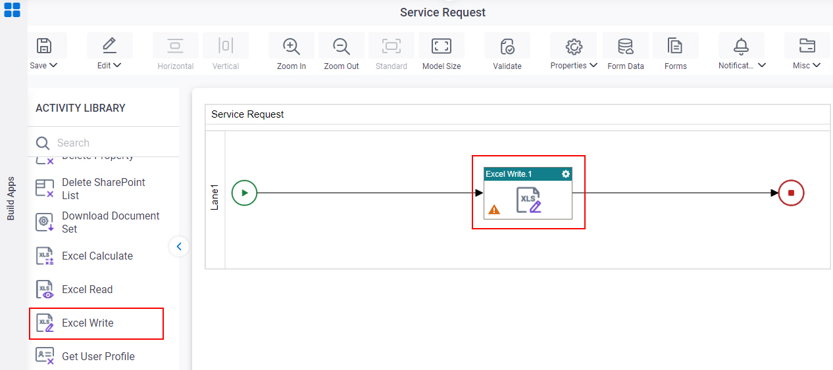Expand the Notification dropdown arrow
The image size is (833, 370).
(x=762, y=65)
